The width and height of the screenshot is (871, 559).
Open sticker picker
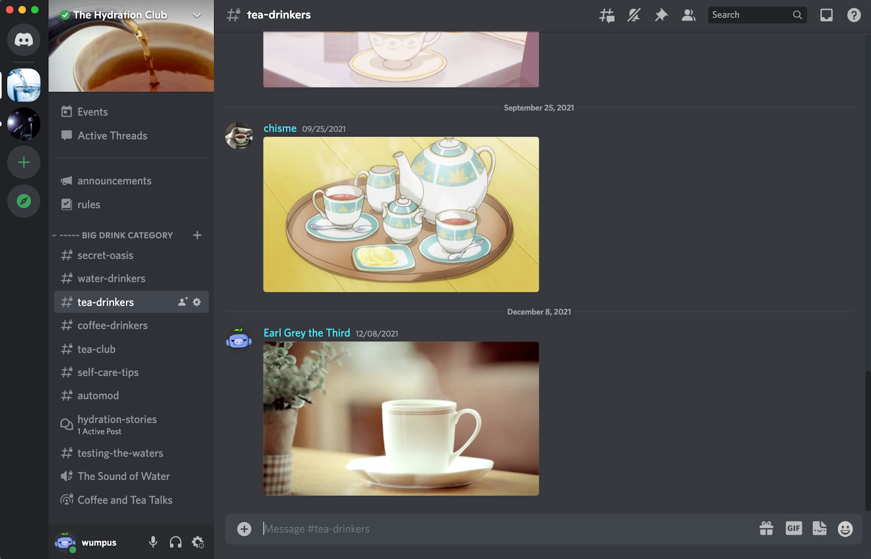(820, 529)
